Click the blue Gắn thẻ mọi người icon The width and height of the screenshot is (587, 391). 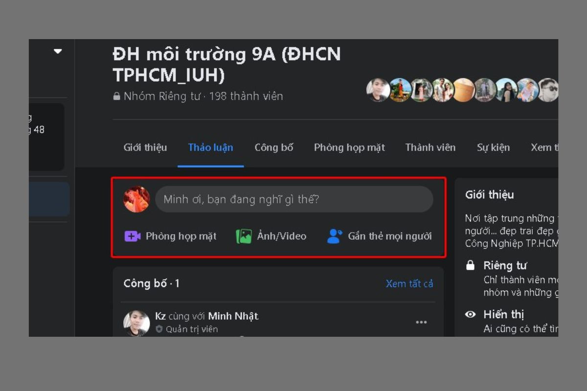click(x=335, y=237)
